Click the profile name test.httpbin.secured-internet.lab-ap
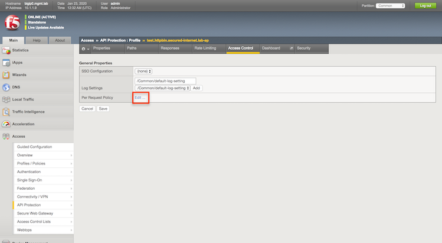This screenshot has width=442, height=243. (x=178, y=40)
